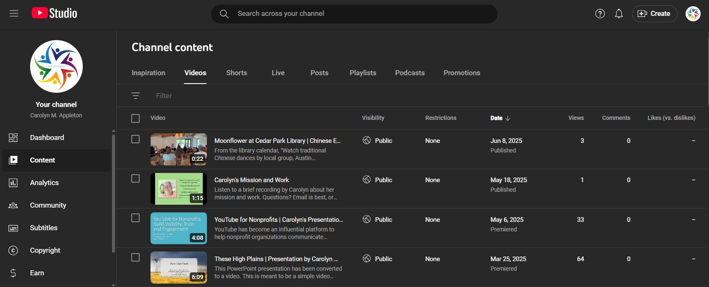Image resolution: width=709 pixels, height=287 pixels.
Task: Click the Create button
Action: point(654,14)
